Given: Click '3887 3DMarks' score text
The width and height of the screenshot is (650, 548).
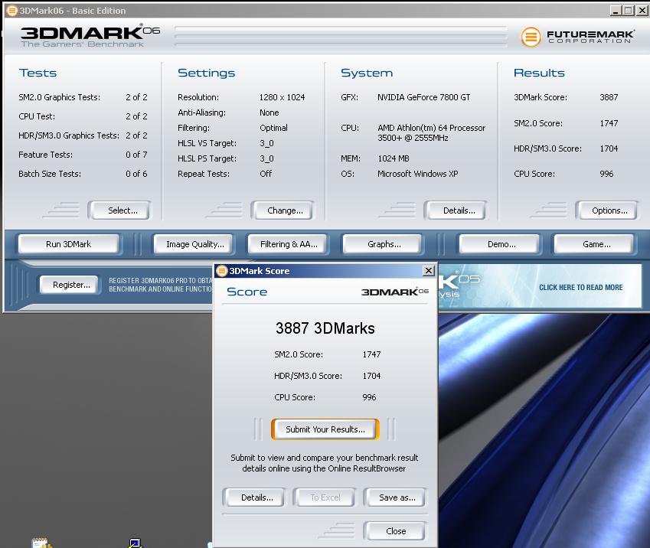Looking at the screenshot, I should pos(325,328).
